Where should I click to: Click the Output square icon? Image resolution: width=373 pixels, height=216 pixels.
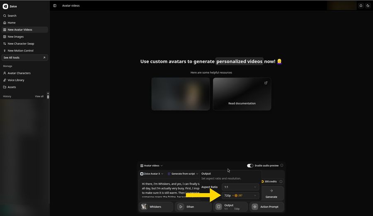(x=218, y=207)
